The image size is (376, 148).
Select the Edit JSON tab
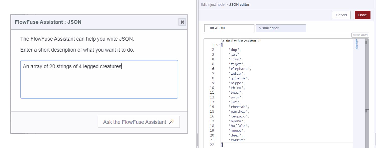point(216,28)
